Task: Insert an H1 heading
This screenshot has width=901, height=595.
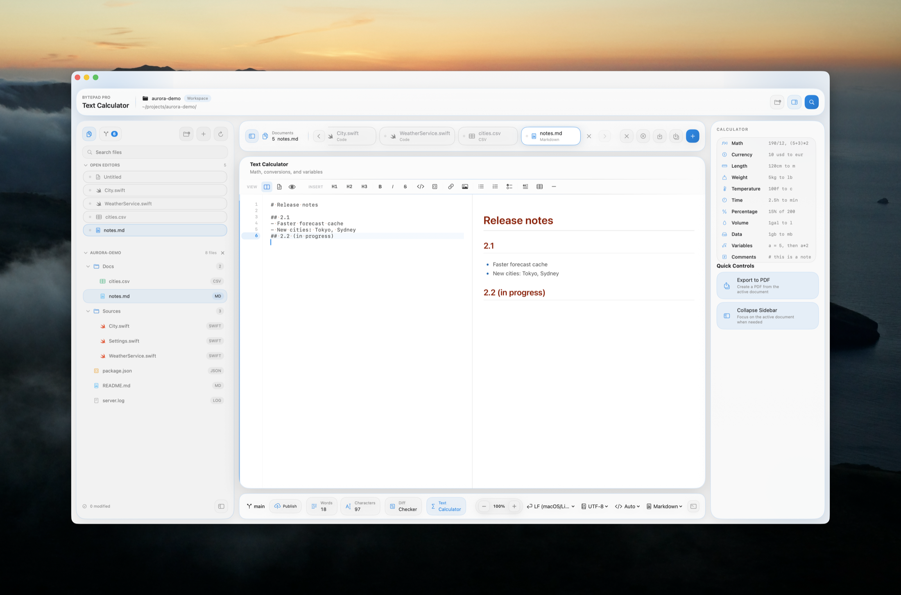Action: click(x=334, y=187)
